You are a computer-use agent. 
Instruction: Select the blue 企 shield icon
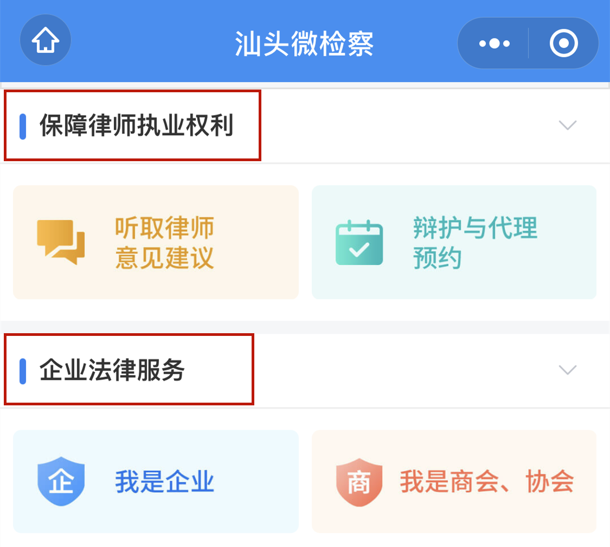(x=61, y=481)
